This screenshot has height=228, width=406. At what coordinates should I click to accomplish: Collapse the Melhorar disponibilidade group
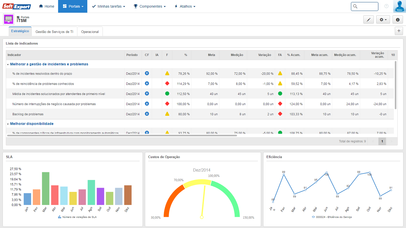[x=8, y=124]
